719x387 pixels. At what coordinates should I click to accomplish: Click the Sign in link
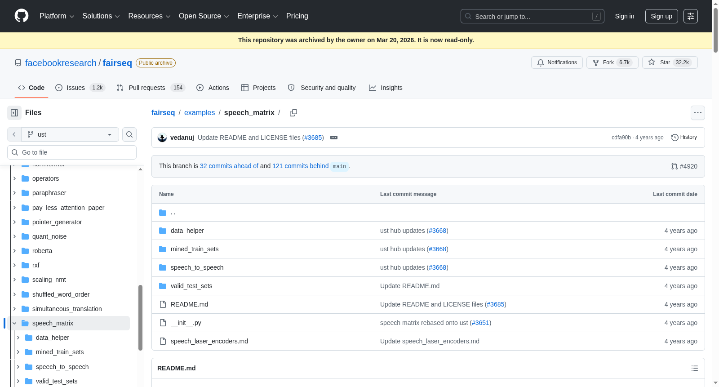(x=625, y=16)
